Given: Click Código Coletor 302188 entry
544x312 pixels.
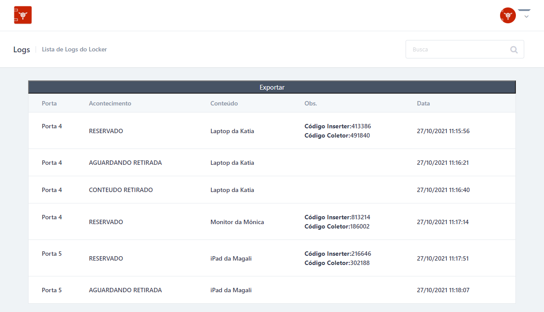Looking at the screenshot, I should [337, 263].
